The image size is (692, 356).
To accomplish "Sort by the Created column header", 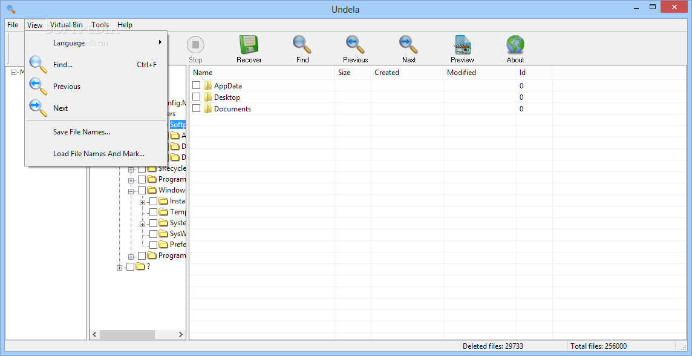I will tap(407, 73).
